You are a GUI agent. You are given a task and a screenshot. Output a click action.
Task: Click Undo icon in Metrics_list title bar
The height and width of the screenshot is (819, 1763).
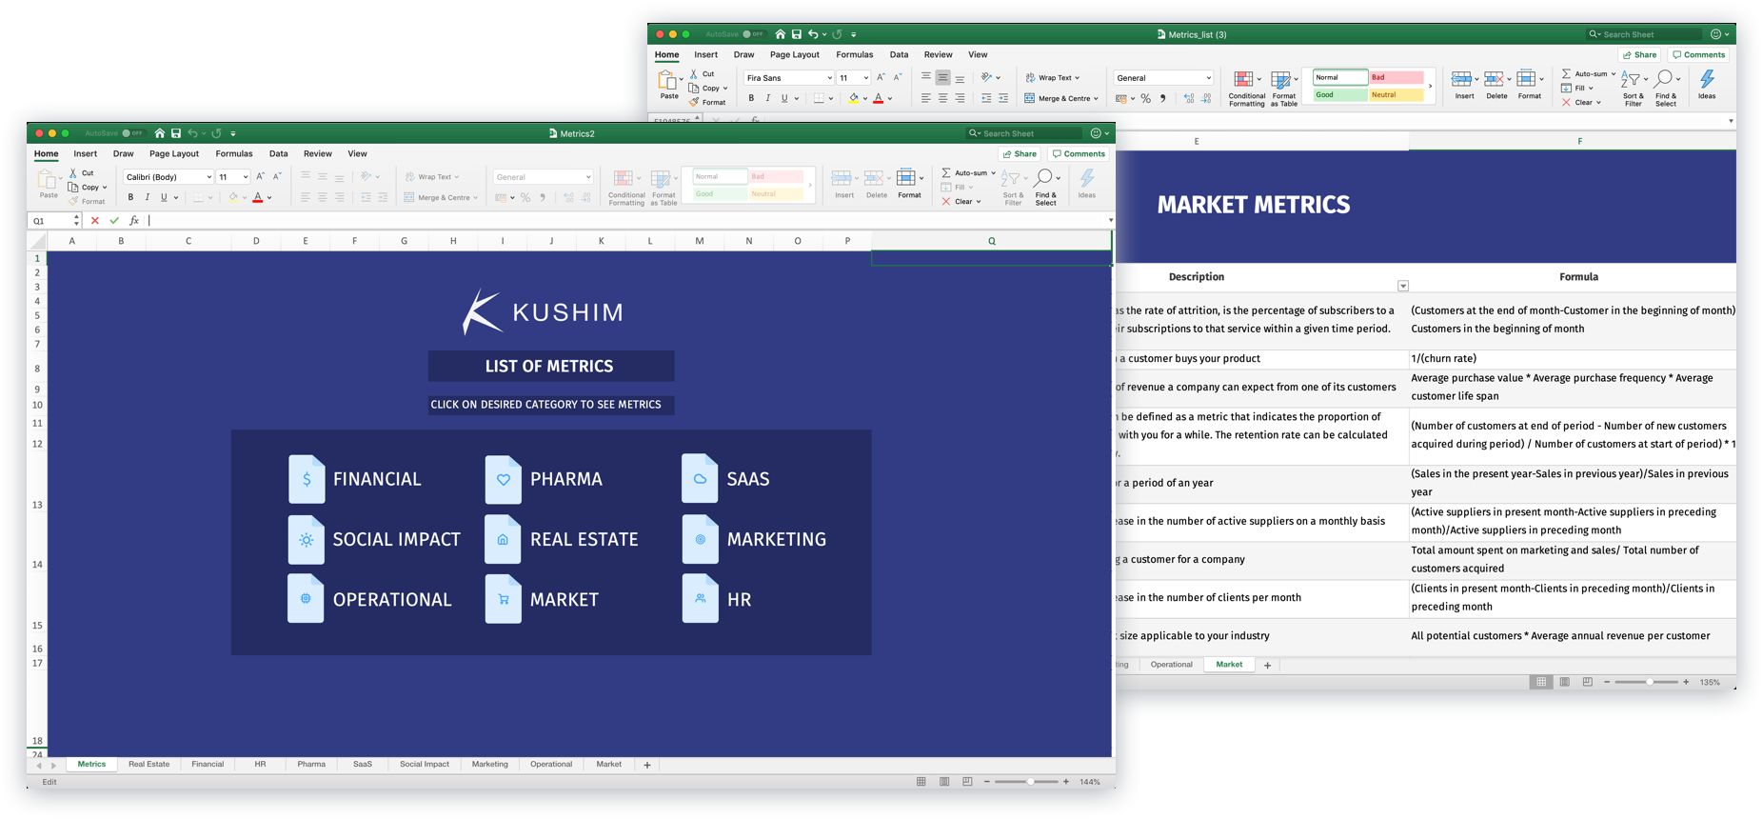pyautogui.click(x=812, y=34)
